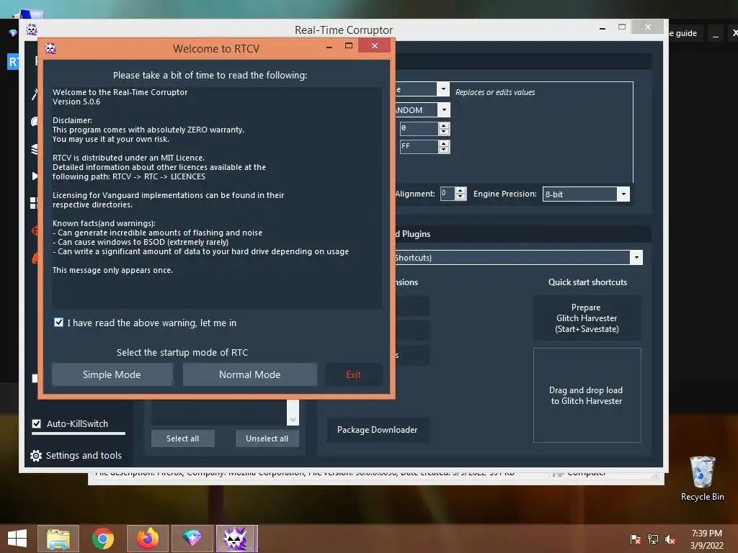The height and width of the screenshot is (553, 738).
Task: Click the list scrollbar down arrow
Action: click(x=293, y=419)
